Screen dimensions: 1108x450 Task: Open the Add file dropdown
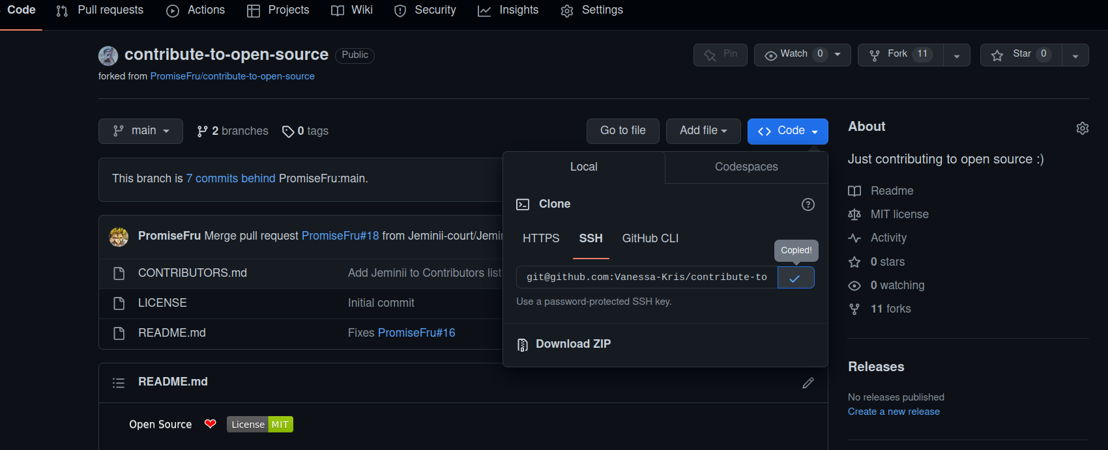point(703,131)
